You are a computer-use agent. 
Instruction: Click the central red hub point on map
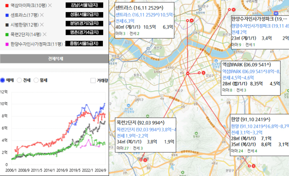coord(188,73)
